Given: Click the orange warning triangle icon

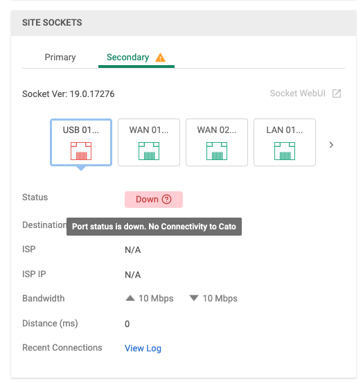Looking at the screenshot, I should pyautogui.click(x=161, y=58).
